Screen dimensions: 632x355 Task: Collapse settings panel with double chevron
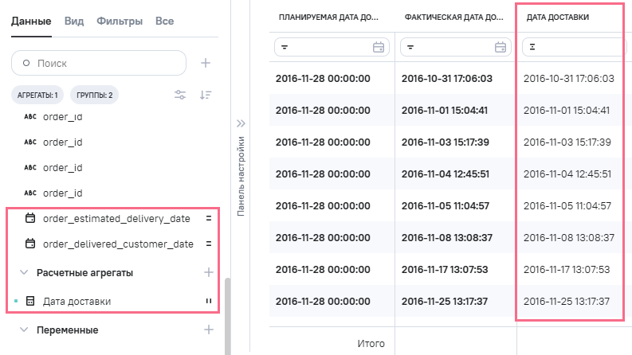click(x=241, y=123)
